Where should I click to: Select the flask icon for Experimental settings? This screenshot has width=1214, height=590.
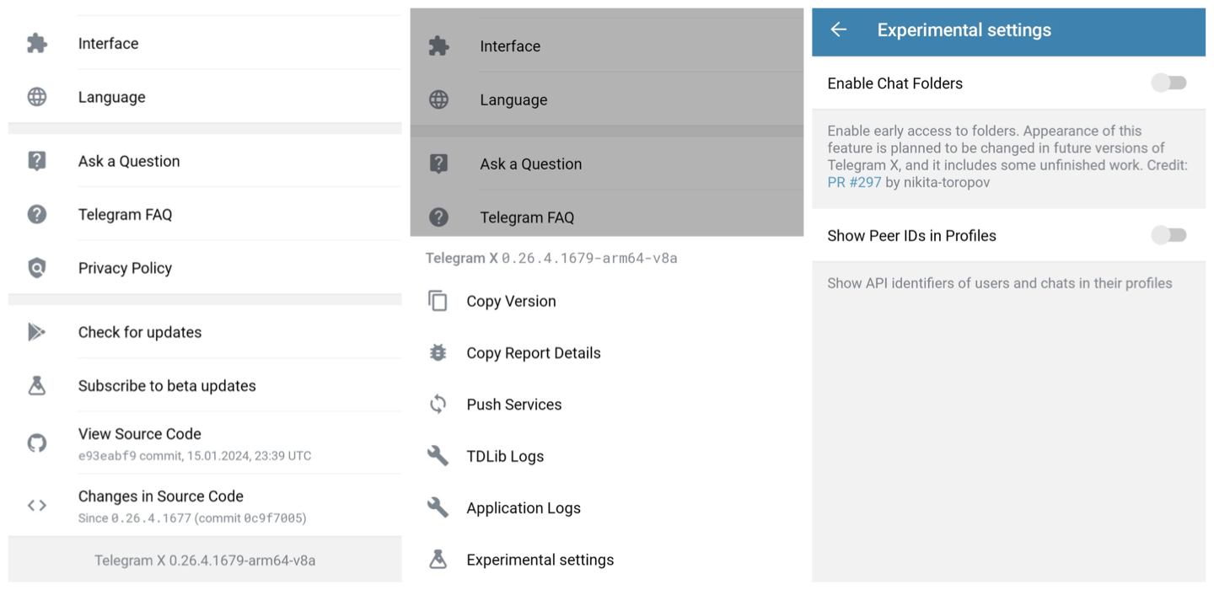pyautogui.click(x=438, y=559)
